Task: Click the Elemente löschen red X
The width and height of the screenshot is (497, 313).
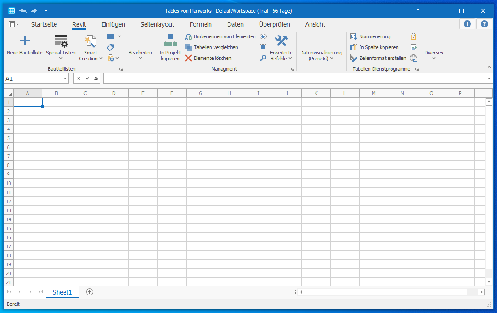Action: [x=188, y=58]
